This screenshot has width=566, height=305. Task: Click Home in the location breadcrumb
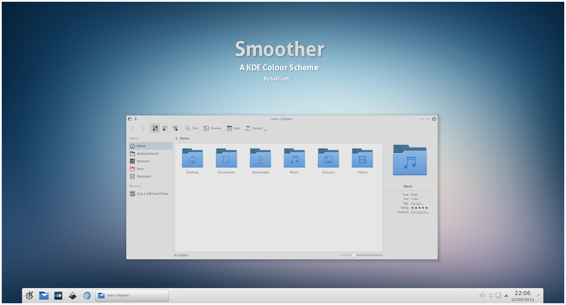(184, 138)
